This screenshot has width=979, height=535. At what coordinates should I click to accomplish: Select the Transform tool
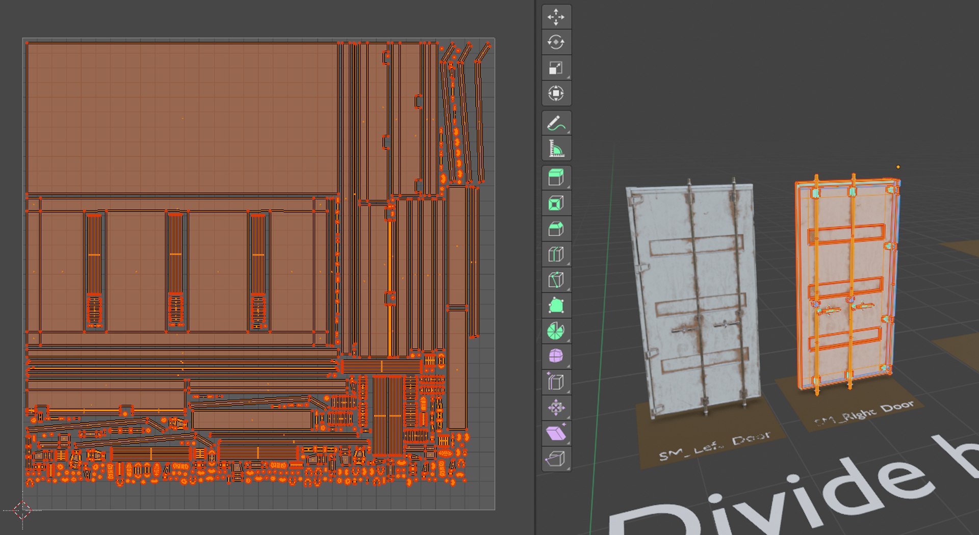click(x=556, y=93)
